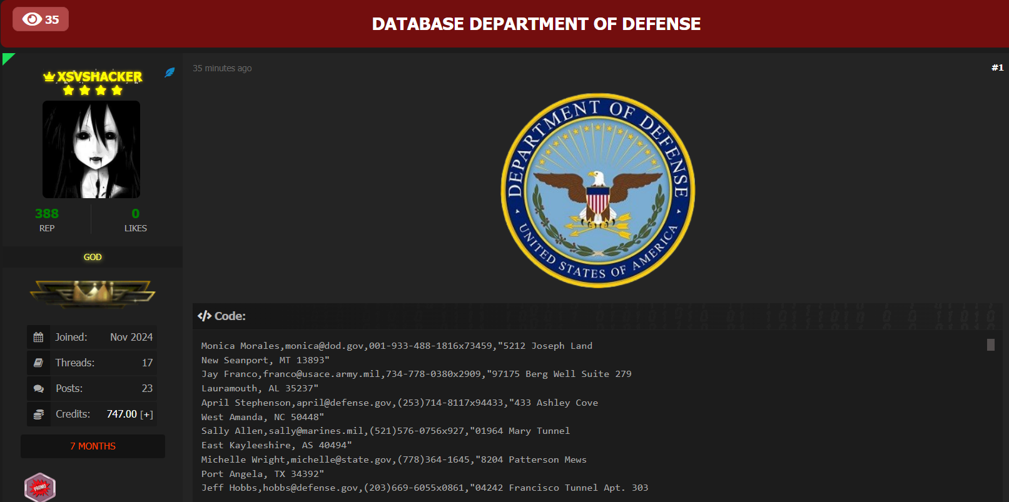Click the code brackets icon in Code header

(204, 316)
